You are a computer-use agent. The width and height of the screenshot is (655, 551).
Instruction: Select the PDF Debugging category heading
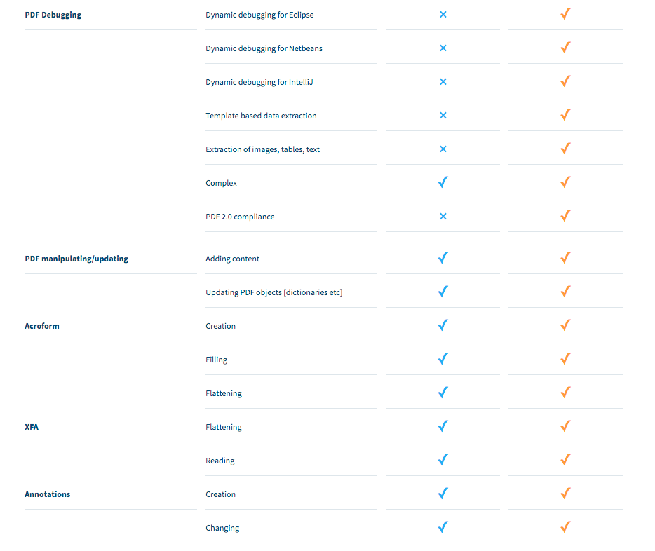53,15
